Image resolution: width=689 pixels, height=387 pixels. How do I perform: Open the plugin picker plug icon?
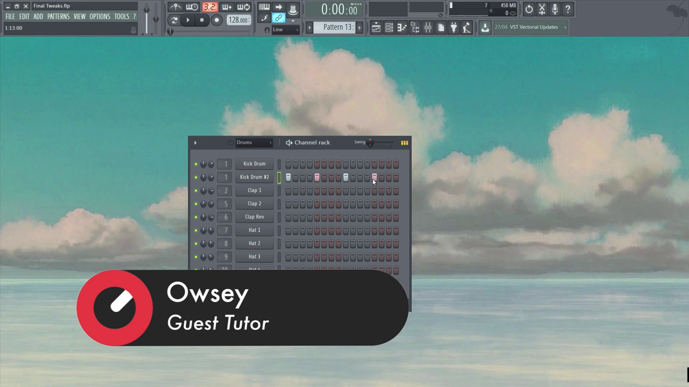pos(454,27)
